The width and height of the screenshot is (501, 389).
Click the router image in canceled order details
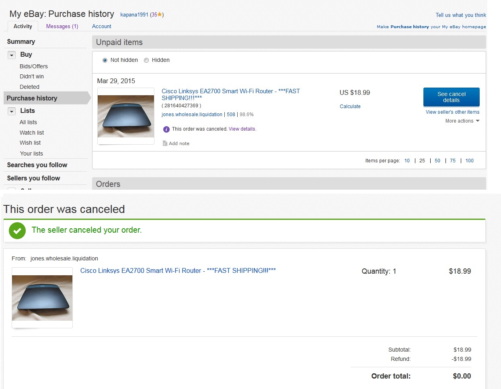point(42,298)
